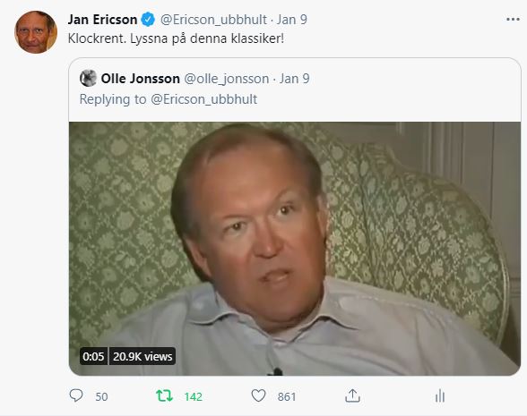The height and width of the screenshot is (416, 527).
Task: Click the Jan Ericson display name
Action: [102, 20]
